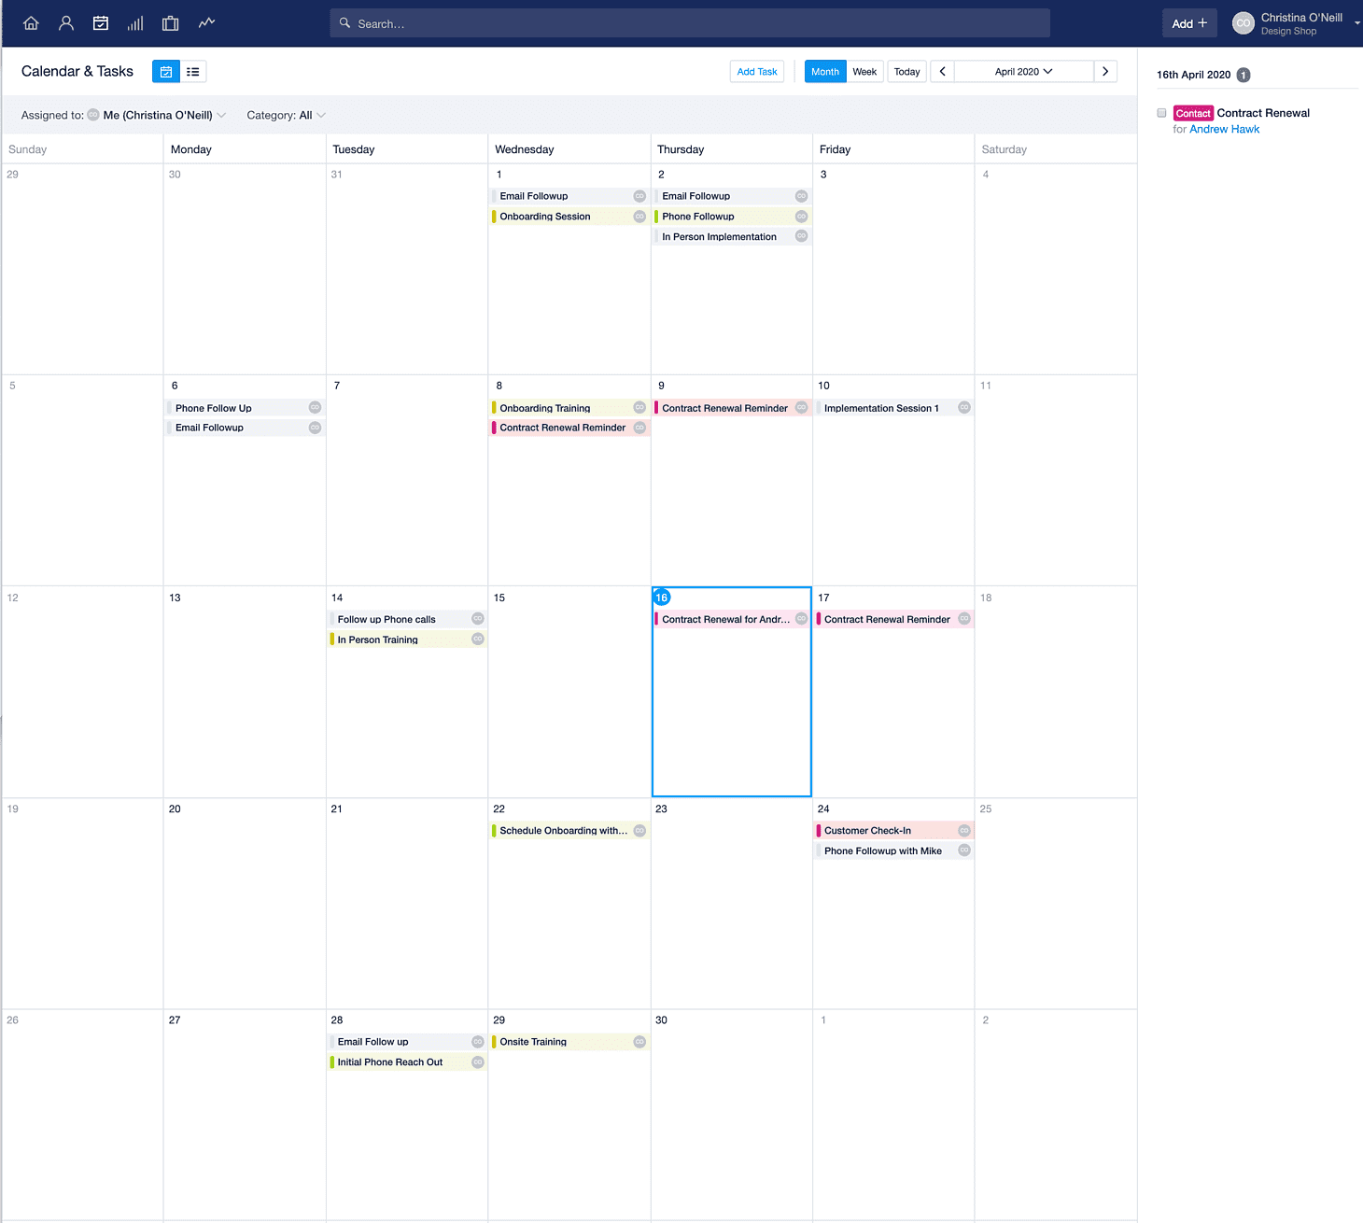
Task: Click task count badge beside 16th April 2020
Action: [1244, 75]
